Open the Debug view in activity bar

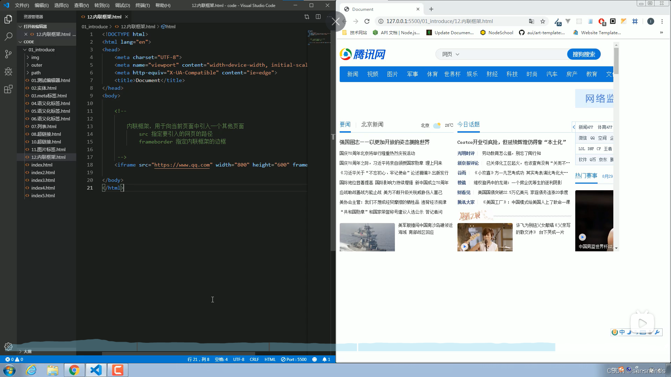[8, 72]
